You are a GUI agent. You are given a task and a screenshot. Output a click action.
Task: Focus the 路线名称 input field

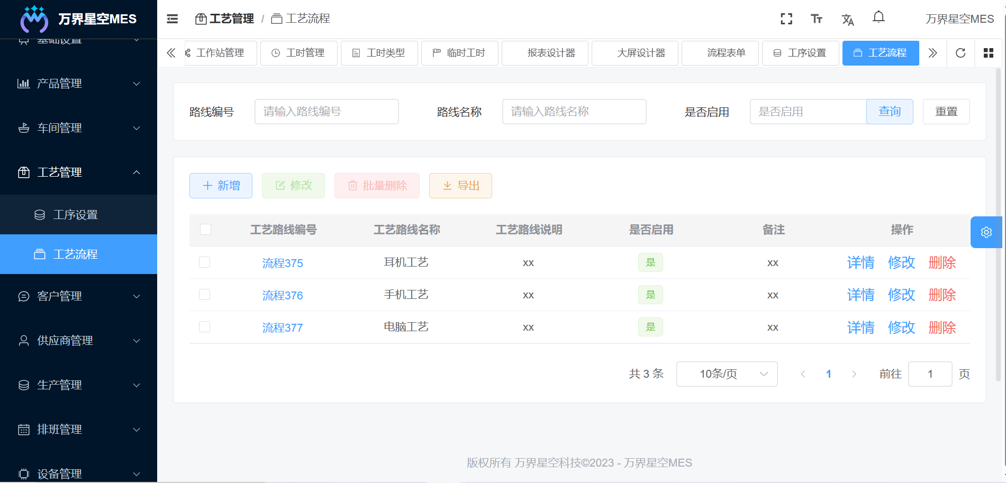tap(574, 112)
